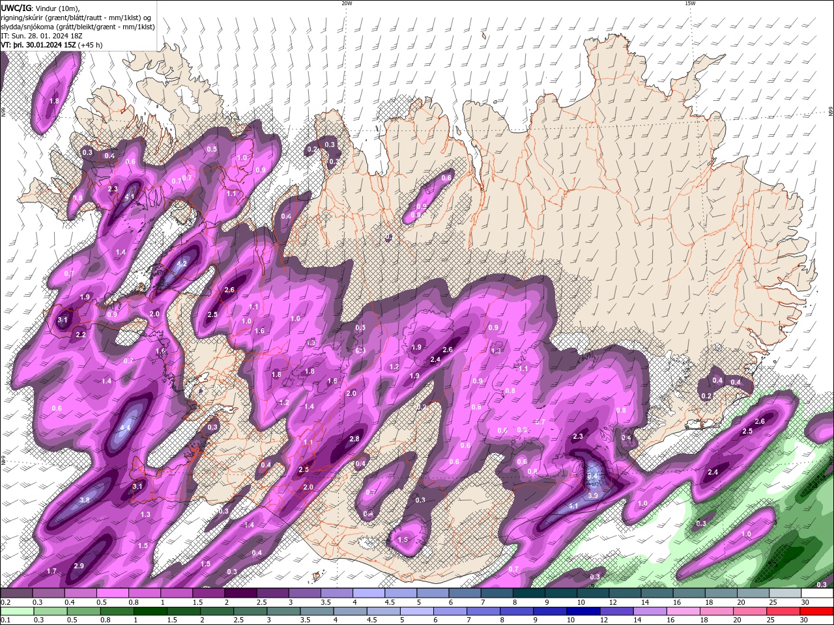Screen dimensions: 834x625
Task: Click the 1.7 precipitation value on the map
Action: pyautogui.click(x=51, y=571)
